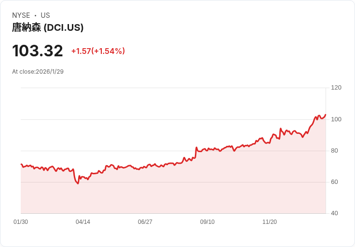Select the 04/14 date on the x-axis
Image resolution: width=355 pixels, height=247 pixels.
click(x=83, y=222)
